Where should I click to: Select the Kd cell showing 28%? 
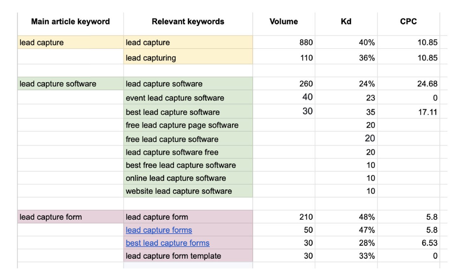(346, 243)
